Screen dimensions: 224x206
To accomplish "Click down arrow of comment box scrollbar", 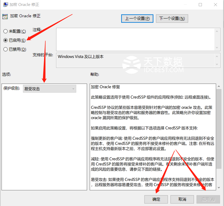I will pyautogui.click(x=217, y=48).
